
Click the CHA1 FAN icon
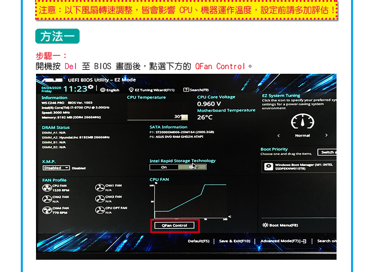pyautogui.click(x=100, y=187)
